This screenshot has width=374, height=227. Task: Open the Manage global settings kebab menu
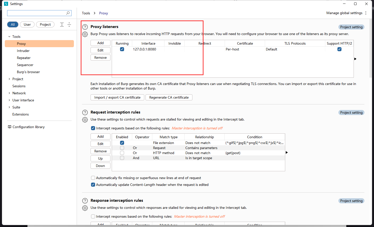pyautogui.click(x=366, y=13)
